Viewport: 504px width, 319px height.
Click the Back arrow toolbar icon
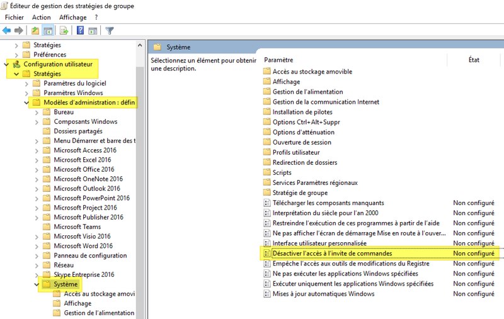tap(7, 30)
